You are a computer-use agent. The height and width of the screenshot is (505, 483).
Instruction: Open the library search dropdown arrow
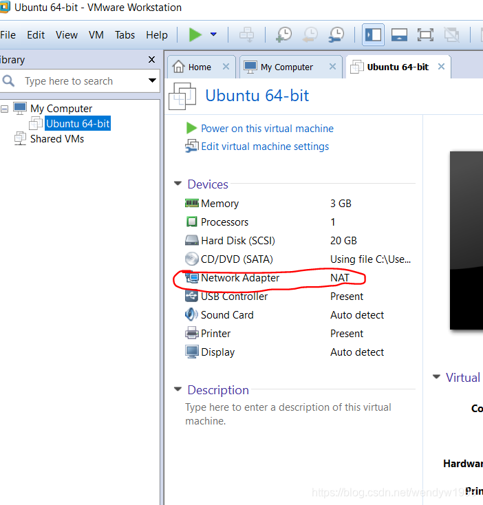click(152, 80)
